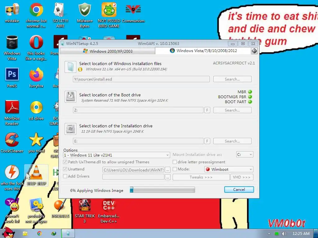Click the green BOOT PART status indicator

[x=250, y=102]
